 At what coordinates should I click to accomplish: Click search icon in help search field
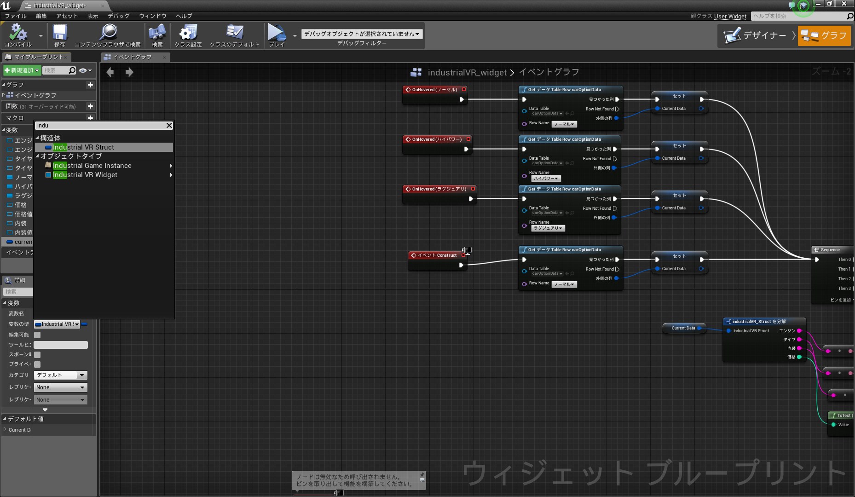pyautogui.click(x=850, y=16)
